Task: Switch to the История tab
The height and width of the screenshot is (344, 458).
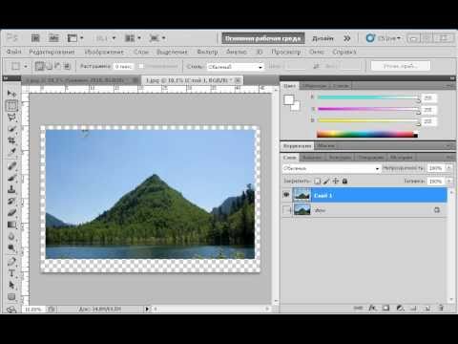Action: click(402, 158)
